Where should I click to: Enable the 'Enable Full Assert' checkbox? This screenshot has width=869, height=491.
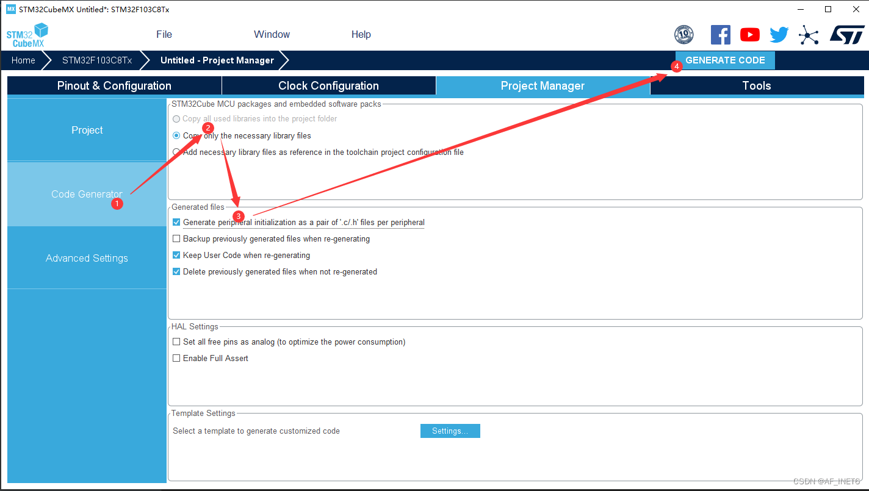coord(176,359)
